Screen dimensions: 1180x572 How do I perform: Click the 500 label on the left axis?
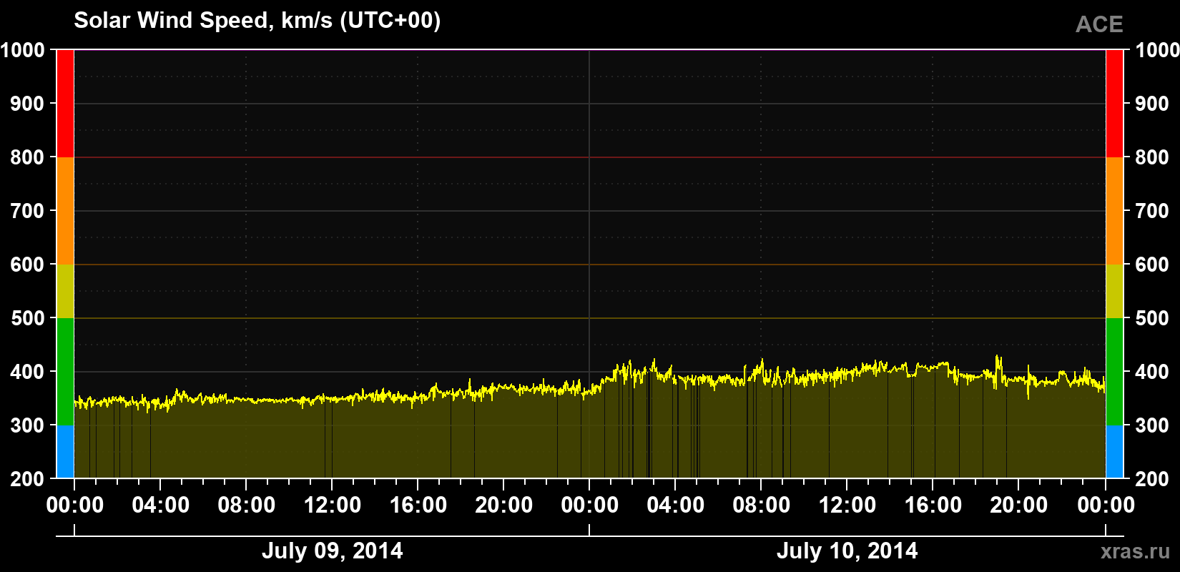point(27,318)
